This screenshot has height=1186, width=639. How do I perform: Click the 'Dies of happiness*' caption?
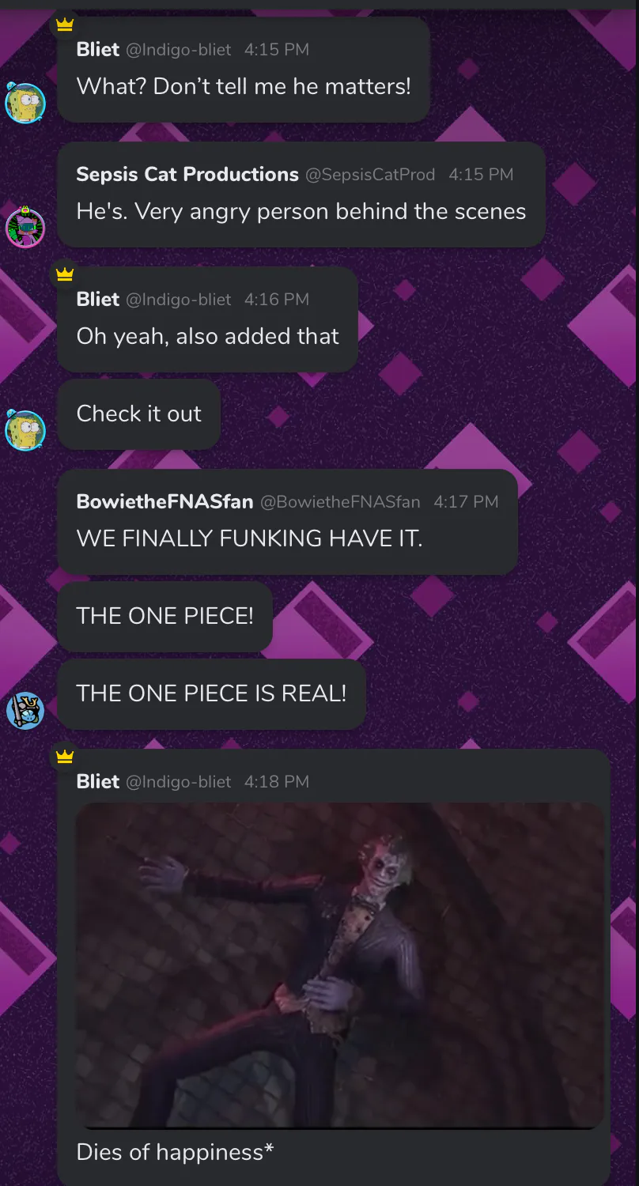pyautogui.click(x=175, y=1152)
